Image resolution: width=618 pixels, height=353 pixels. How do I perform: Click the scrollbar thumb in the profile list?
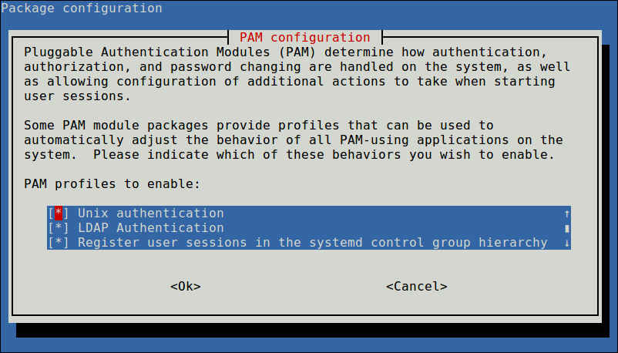click(x=567, y=228)
